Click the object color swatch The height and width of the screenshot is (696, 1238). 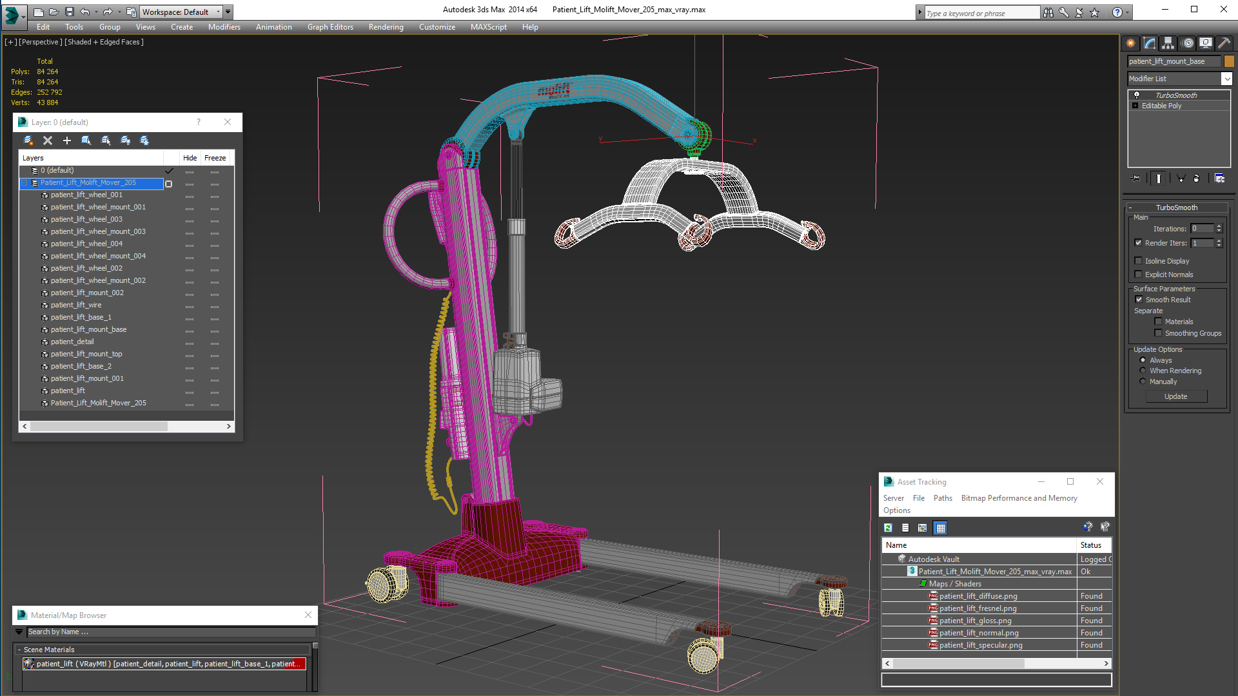(1229, 61)
